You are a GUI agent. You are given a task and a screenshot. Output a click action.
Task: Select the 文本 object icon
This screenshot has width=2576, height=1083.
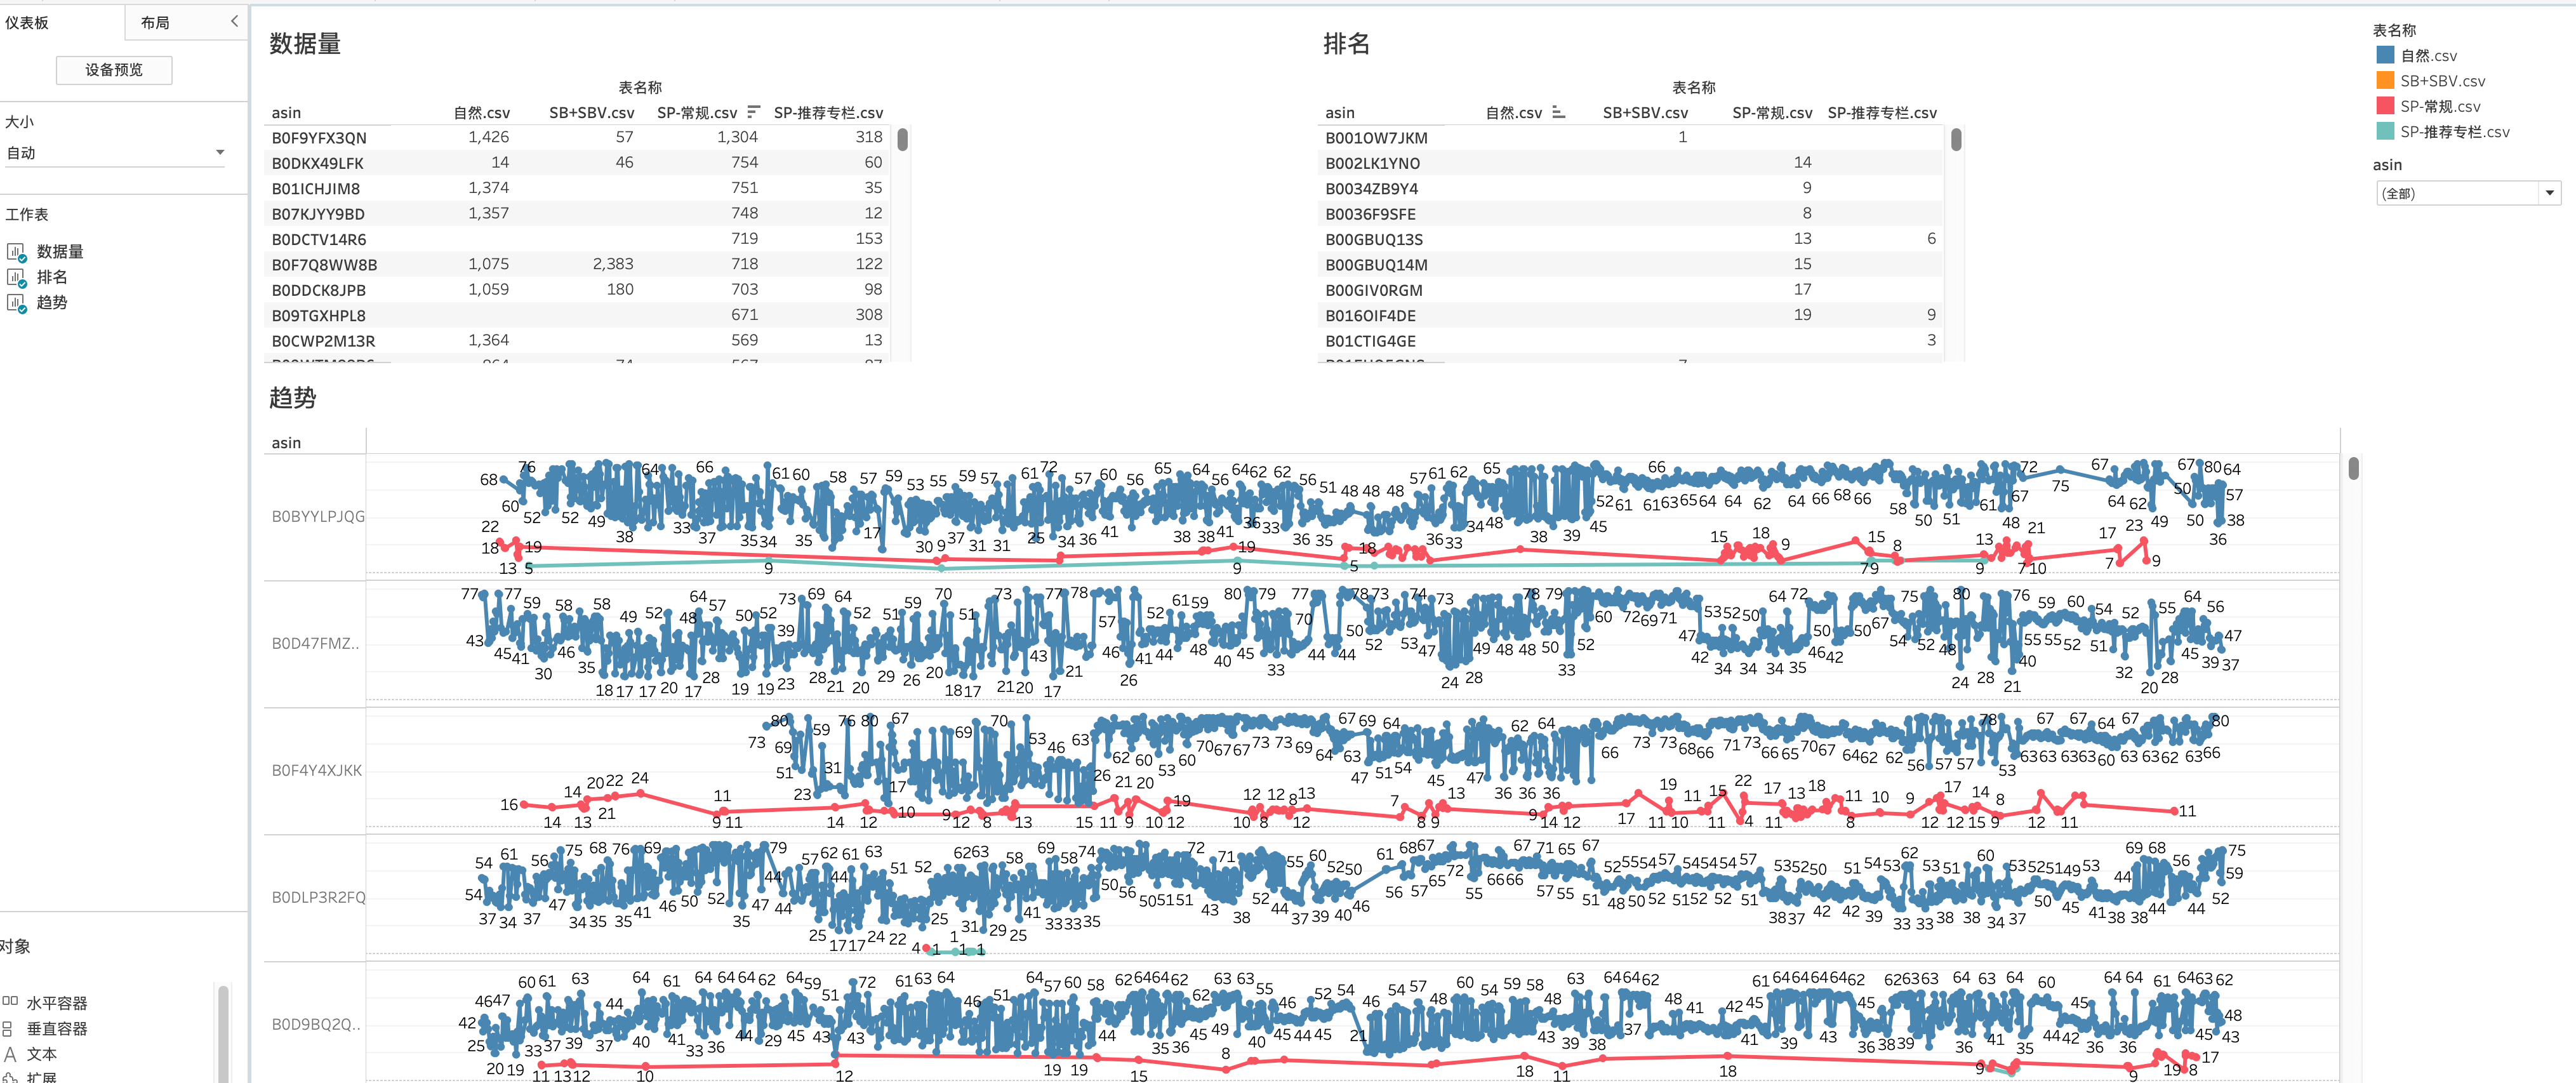pyautogui.click(x=10, y=1054)
